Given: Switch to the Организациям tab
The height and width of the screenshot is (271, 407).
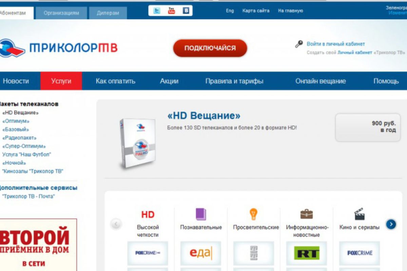Looking at the screenshot, I should tap(61, 13).
